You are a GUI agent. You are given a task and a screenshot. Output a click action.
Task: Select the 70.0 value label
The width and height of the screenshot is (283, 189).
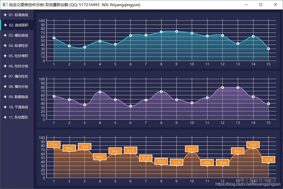pyautogui.click(x=84, y=146)
